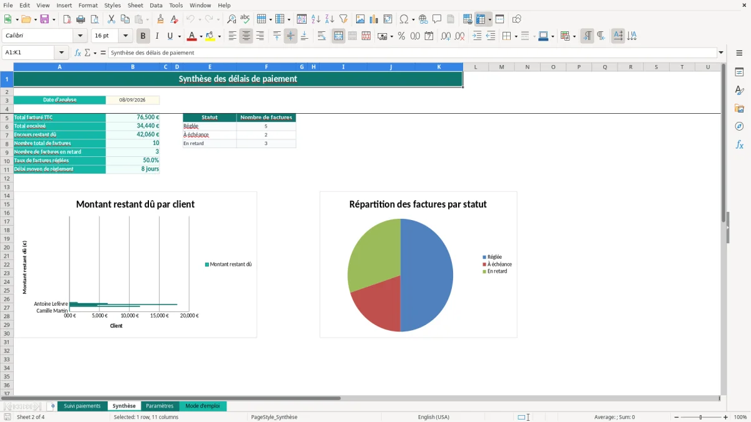Open the Styles menu

113,5
